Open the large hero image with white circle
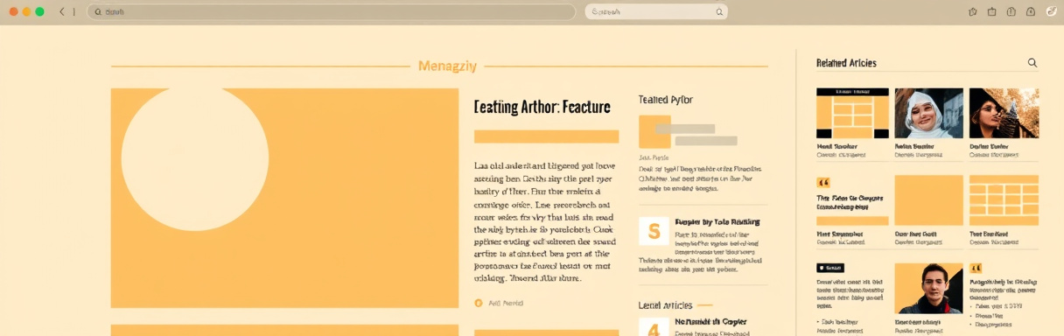Image resolution: width=1064 pixels, height=336 pixels. coord(284,198)
